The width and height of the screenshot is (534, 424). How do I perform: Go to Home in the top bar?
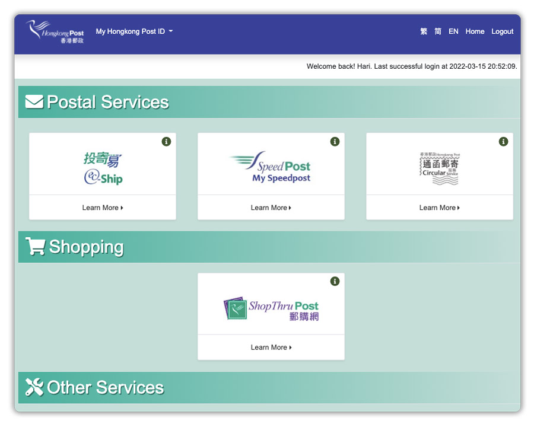(x=475, y=31)
